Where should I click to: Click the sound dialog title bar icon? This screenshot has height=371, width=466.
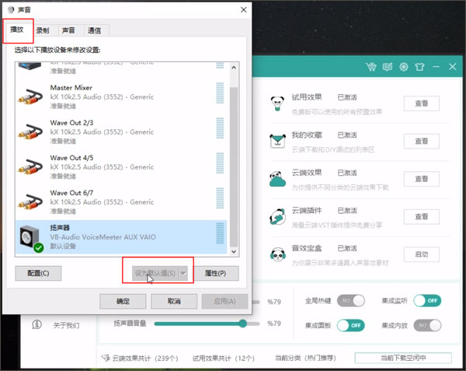[11, 10]
